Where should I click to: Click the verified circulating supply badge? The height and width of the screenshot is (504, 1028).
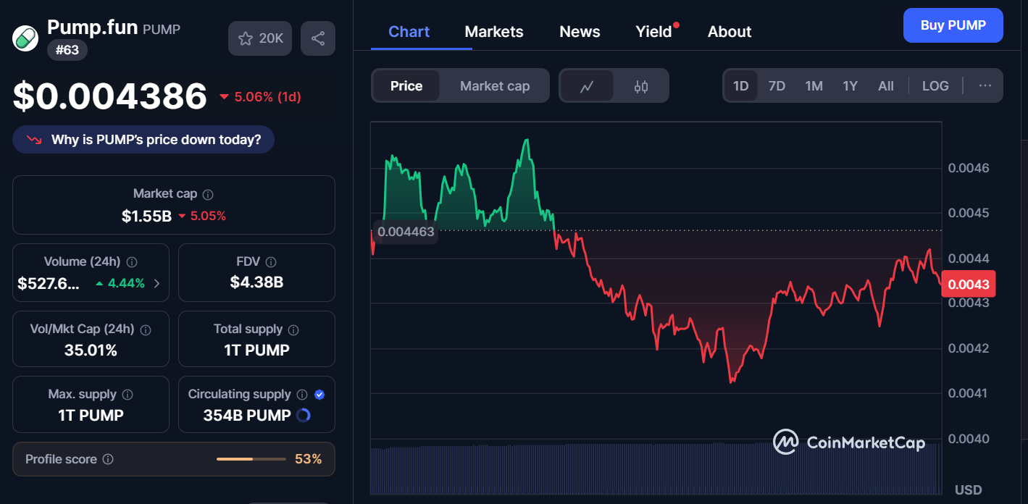pos(319,395)
